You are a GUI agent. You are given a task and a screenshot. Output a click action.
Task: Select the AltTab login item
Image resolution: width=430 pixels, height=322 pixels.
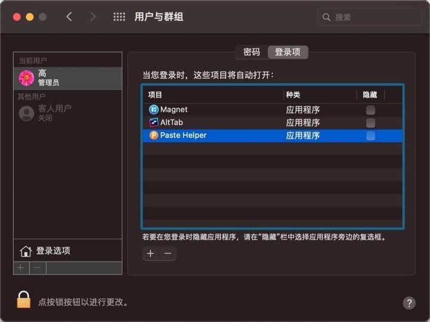click(272, 122)
